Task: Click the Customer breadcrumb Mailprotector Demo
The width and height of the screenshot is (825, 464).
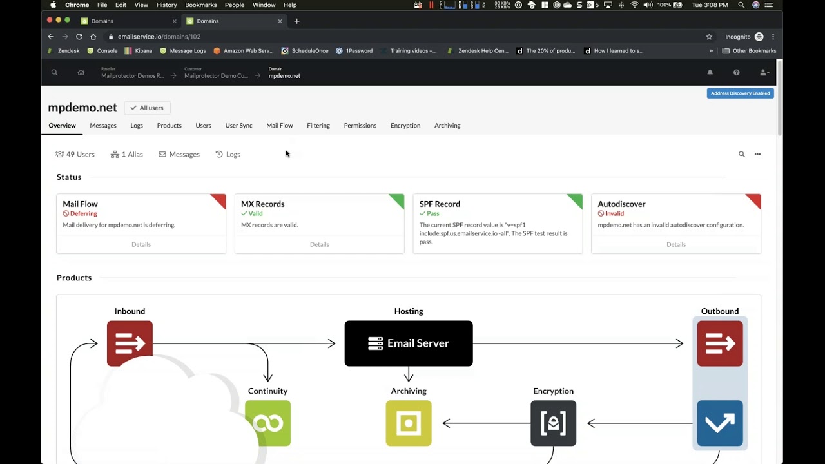Action: click(216, 75)
